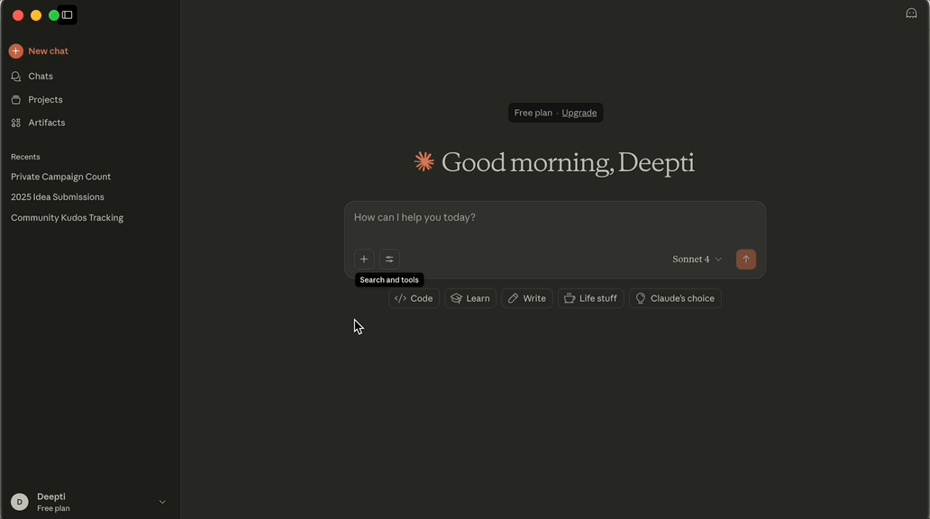930x519 pixels.
Task: Open Private Campaign Count chat
Action: click(60, 177)
